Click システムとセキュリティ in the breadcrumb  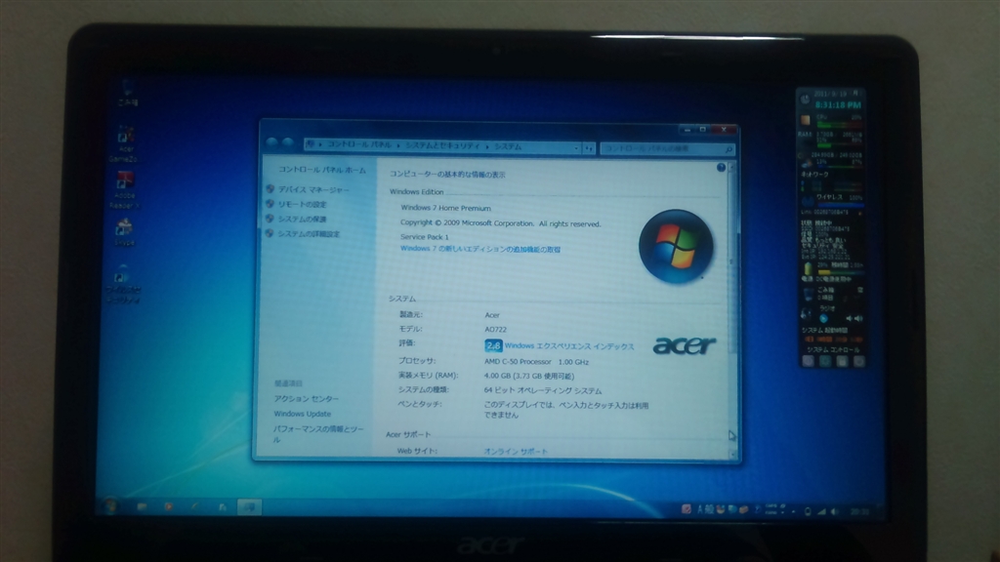point(442,145)
